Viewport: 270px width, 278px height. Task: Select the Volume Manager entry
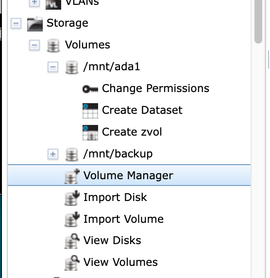click(x=129, y=175)
